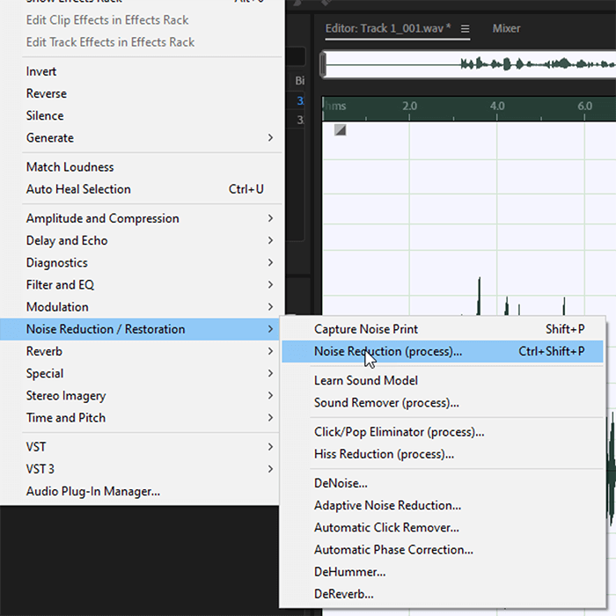
Task: Click the overview navigator's left edge handle
Action: pyautogui.click(x=324, y=63)
